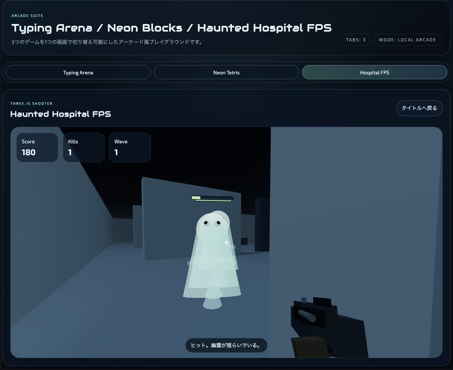Click the Wave counter panel
Screen dimensions: 453x370
tap(130, 147)
